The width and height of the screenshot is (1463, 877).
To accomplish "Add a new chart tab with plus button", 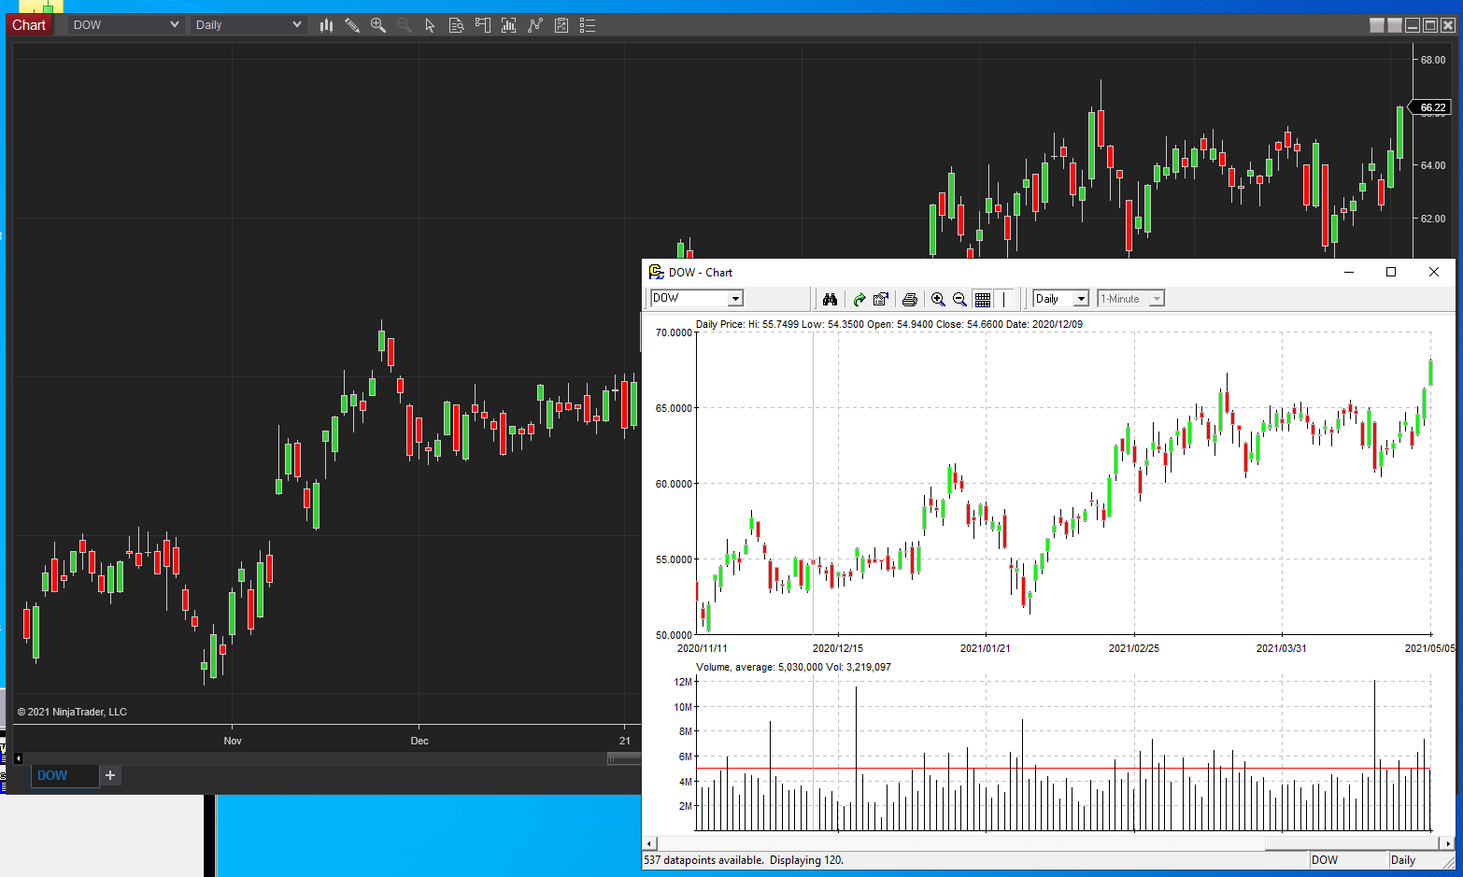I will (x=110, y=775).
